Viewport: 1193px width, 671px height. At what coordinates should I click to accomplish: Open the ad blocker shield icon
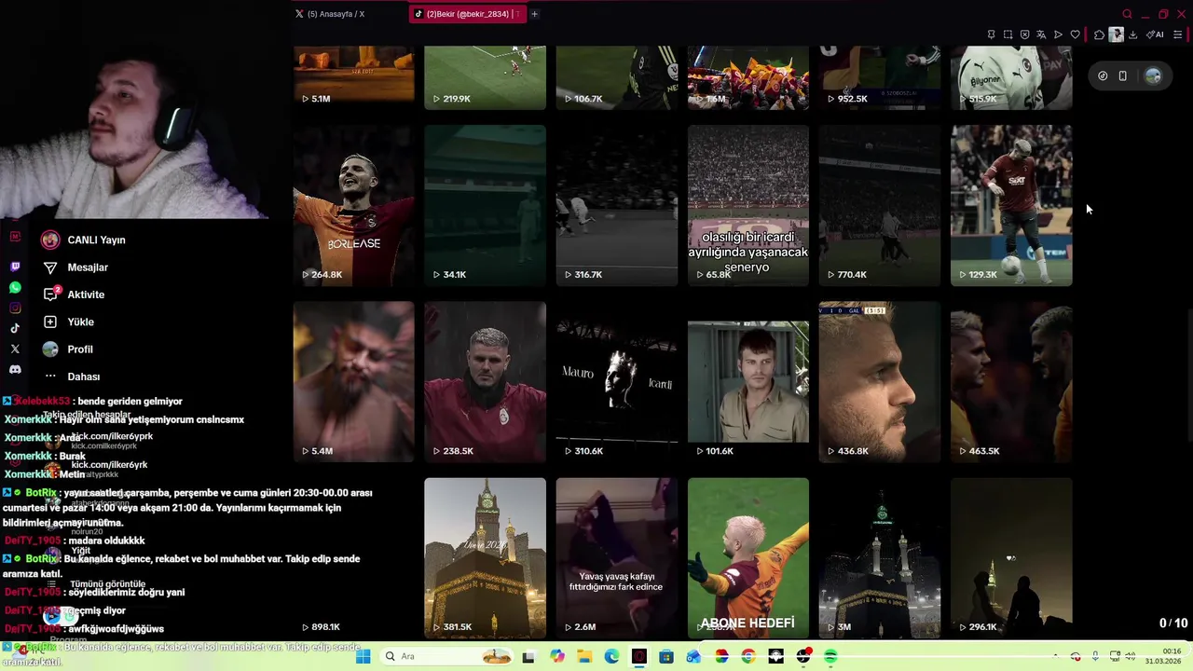1024,34
